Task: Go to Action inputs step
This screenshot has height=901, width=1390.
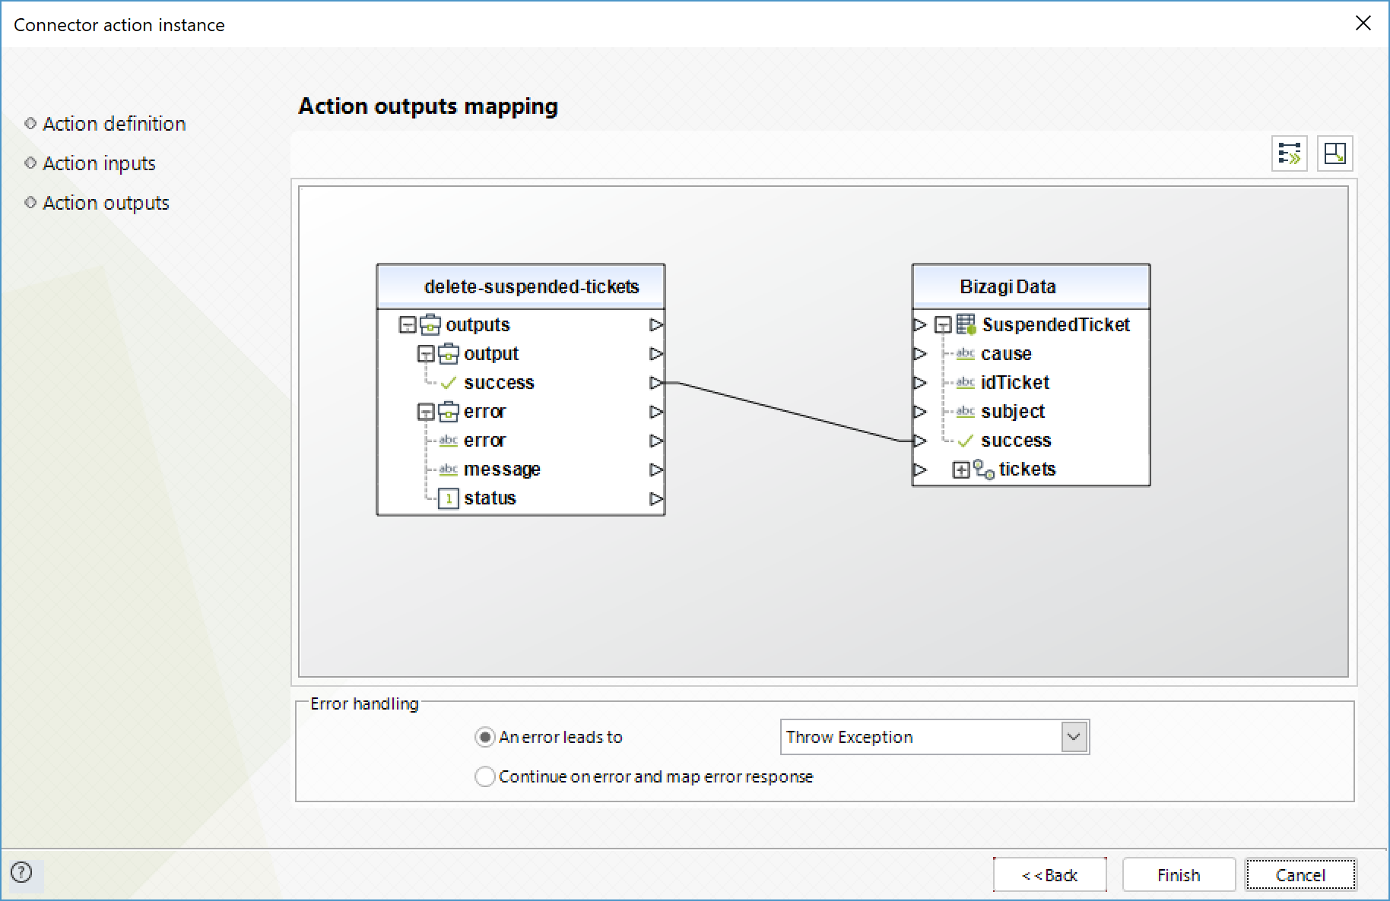Action: tap(99, 163)
